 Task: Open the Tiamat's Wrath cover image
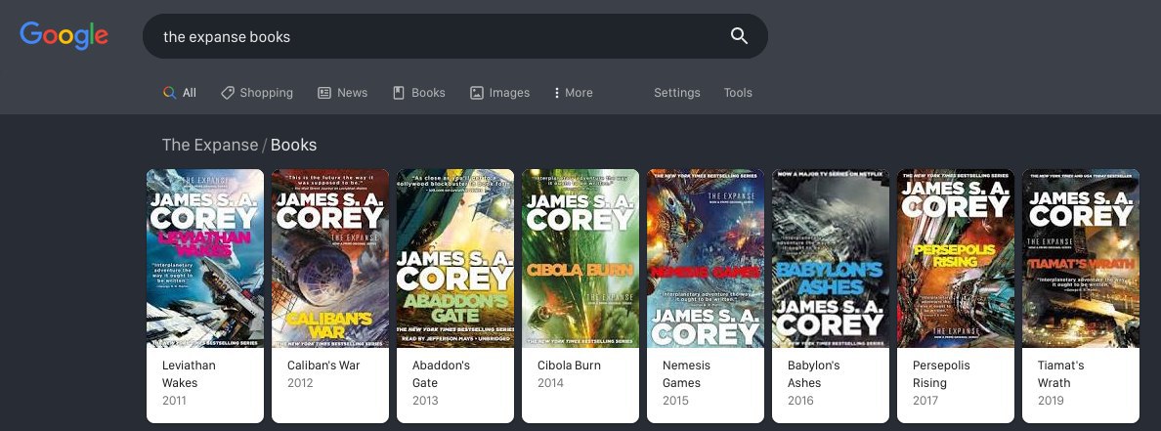point(1081,258)
